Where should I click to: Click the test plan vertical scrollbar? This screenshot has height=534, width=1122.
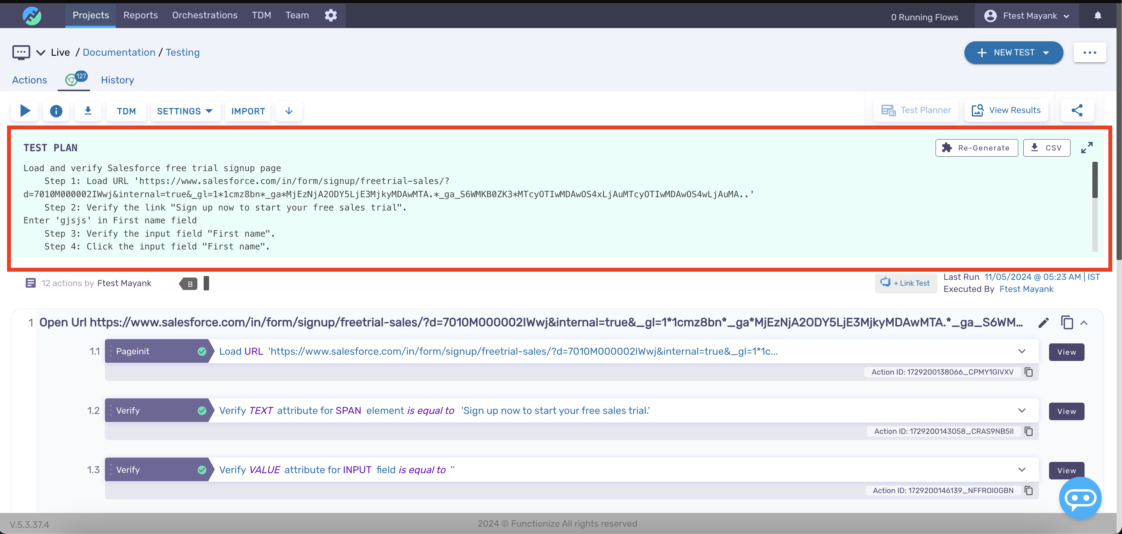[1095, 180]
